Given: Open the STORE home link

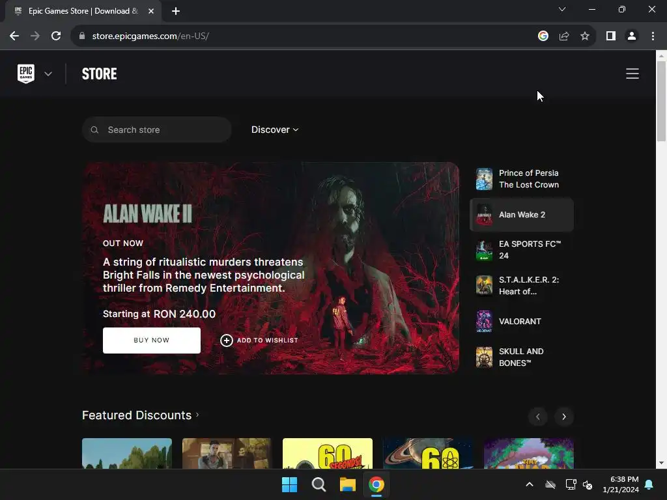Looking at the screenshot, I should 99,74.
